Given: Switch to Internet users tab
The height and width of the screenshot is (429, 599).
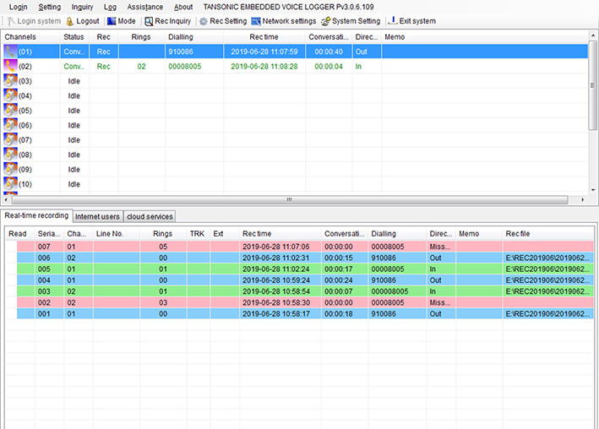Looking at the screenshot, I should (97, 216).
